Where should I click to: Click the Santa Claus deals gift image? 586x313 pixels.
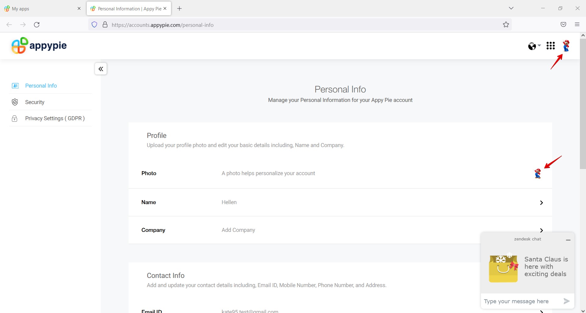click(504, 268)
